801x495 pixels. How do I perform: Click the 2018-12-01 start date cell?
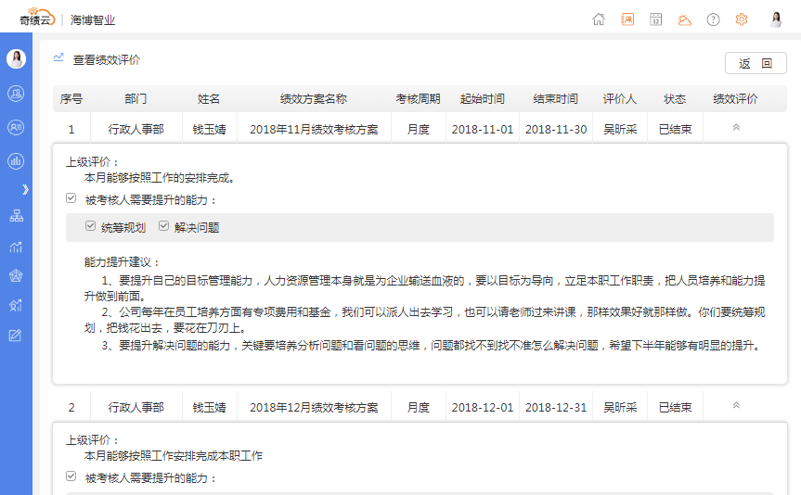pyautogui.click(x=483, y=407)
